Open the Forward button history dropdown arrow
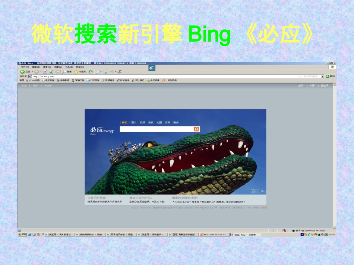This screenshot has height=265, width=354. 41,72
